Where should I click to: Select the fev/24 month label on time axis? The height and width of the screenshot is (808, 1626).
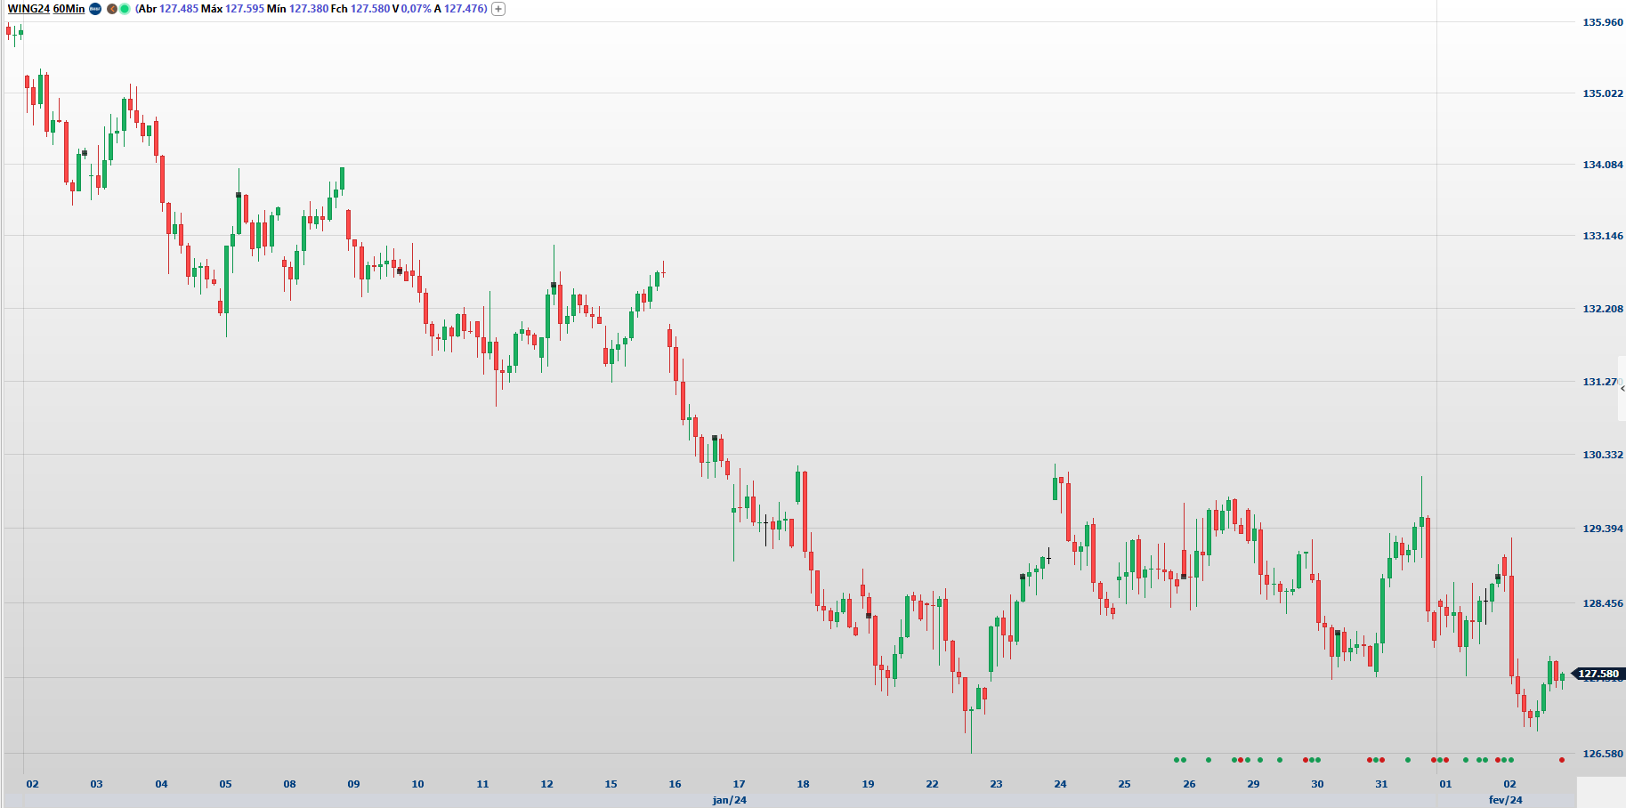click(x=1505, y=800)
